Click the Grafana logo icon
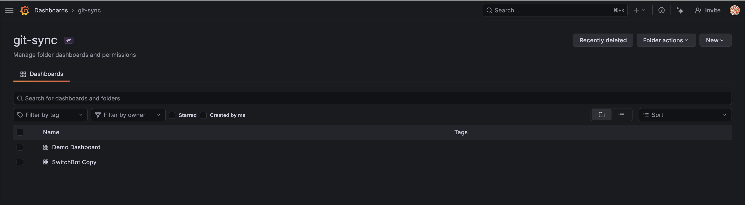745x205 pixels. point(25,10)
